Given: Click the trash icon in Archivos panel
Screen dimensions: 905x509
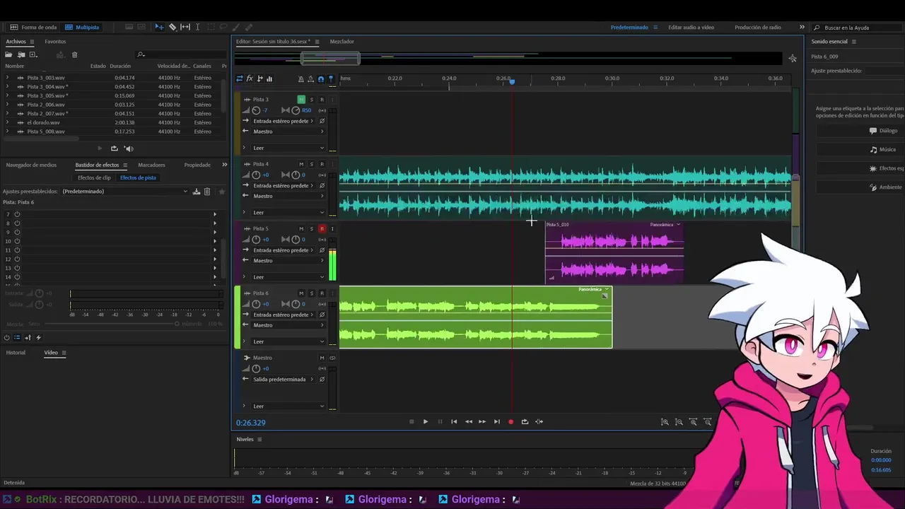Looking at the screenshot, I should [74, 54].
